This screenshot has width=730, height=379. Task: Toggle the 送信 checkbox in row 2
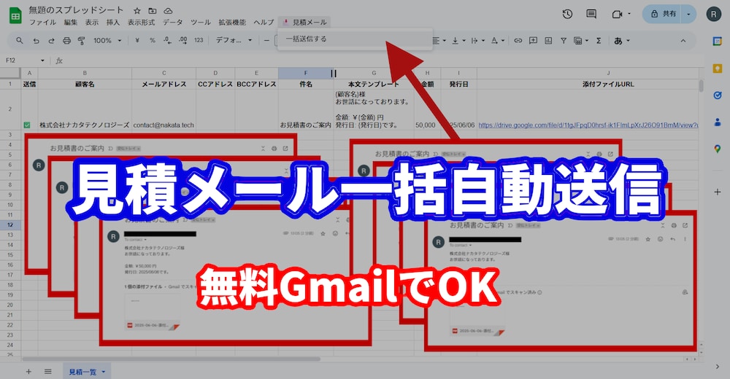(27, 125)
